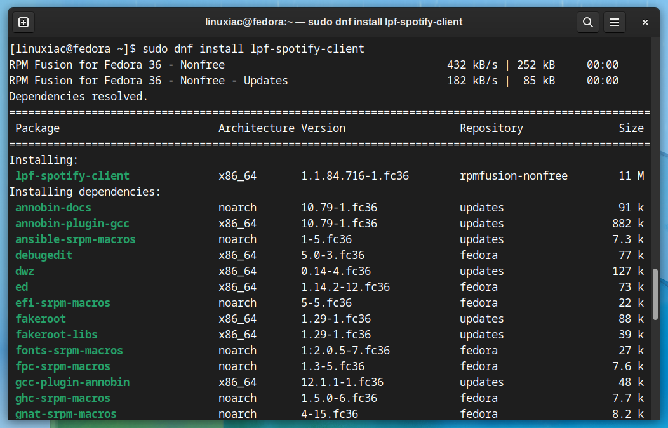Screen dimensions: 668x428
Task: Click version 1.1.84.716-1.fc36
Action: [355, 176]
